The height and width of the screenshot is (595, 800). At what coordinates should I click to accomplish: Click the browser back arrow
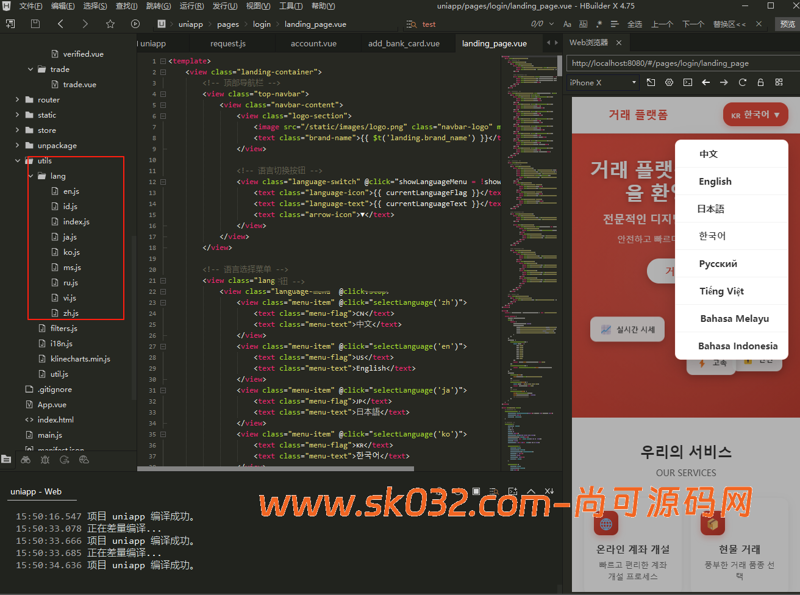705,82
